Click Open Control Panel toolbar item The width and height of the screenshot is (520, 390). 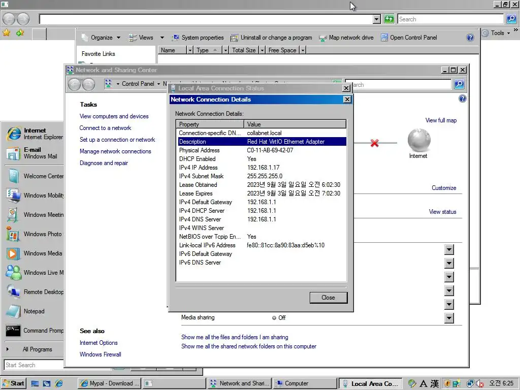point(409,38)
